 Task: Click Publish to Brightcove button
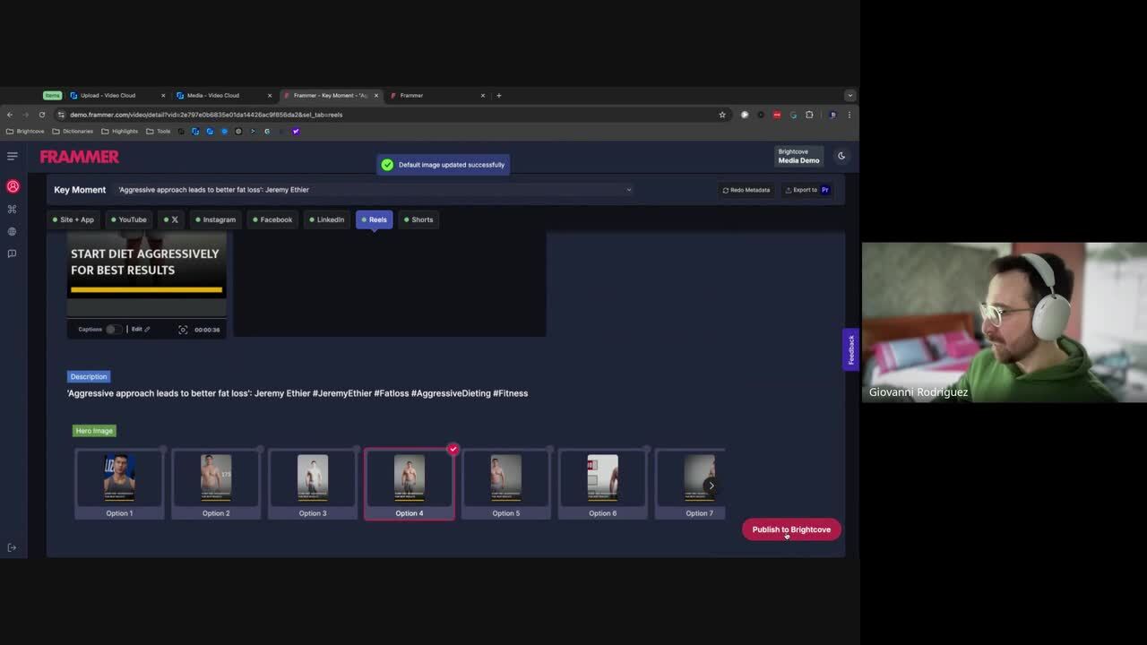click(791, 529)
